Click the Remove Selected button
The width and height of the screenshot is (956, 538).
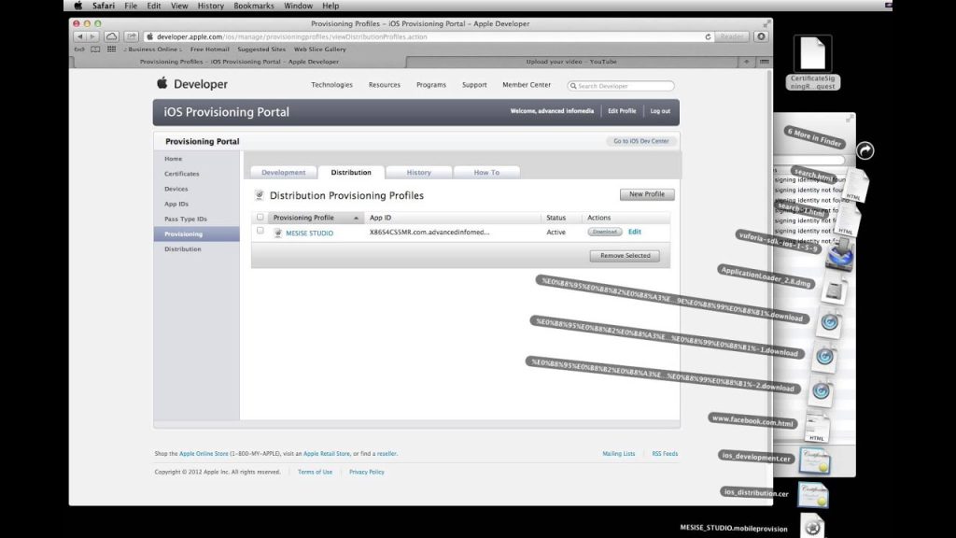(x=625, y=256)
